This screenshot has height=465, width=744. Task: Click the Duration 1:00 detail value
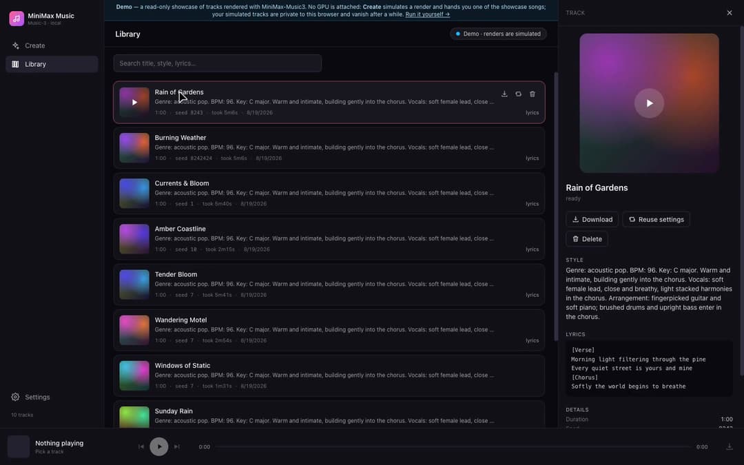coord(727,420)
